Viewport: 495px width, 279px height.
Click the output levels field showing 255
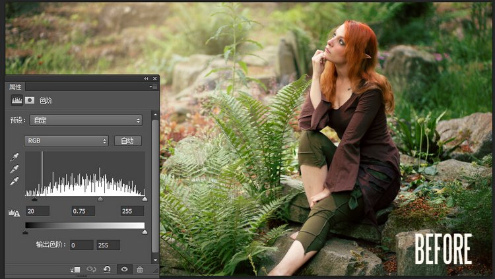[x=108, y=245]
